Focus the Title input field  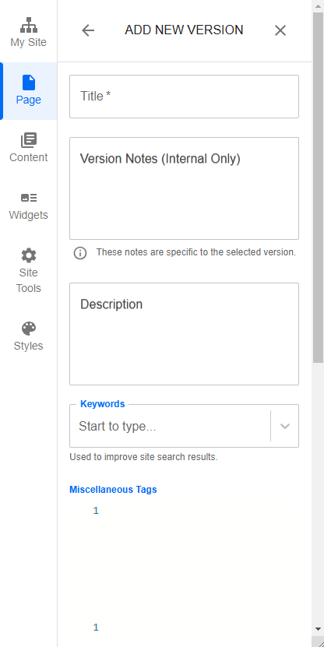[x=184, y=97]
